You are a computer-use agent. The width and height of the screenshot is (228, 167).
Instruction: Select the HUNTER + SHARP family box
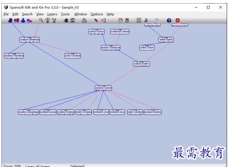click(x=141, y=64)
